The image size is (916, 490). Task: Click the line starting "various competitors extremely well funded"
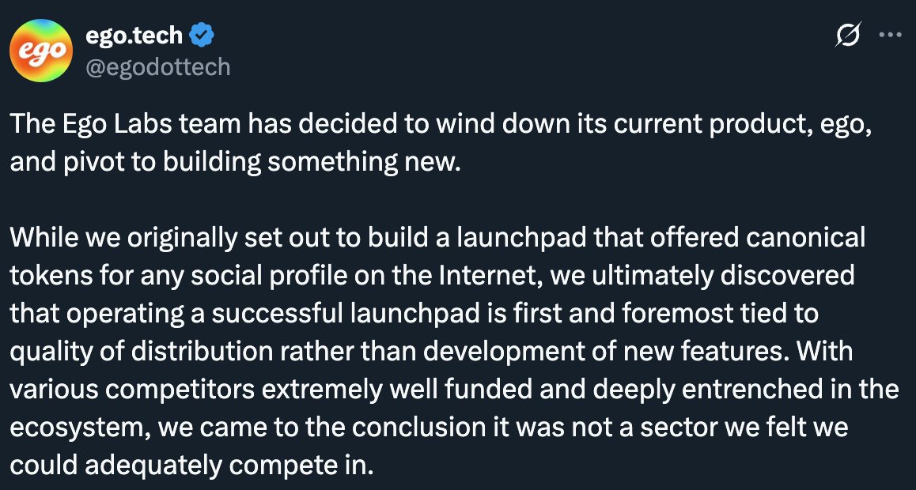tap(454, 390)
